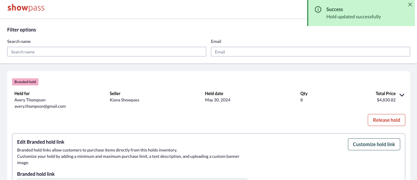Dismiss the success notification with X
This screenshot has width=417, height=180.
point(410,4)
